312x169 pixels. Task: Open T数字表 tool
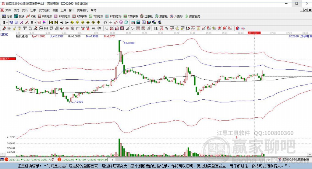coord(131,16)
